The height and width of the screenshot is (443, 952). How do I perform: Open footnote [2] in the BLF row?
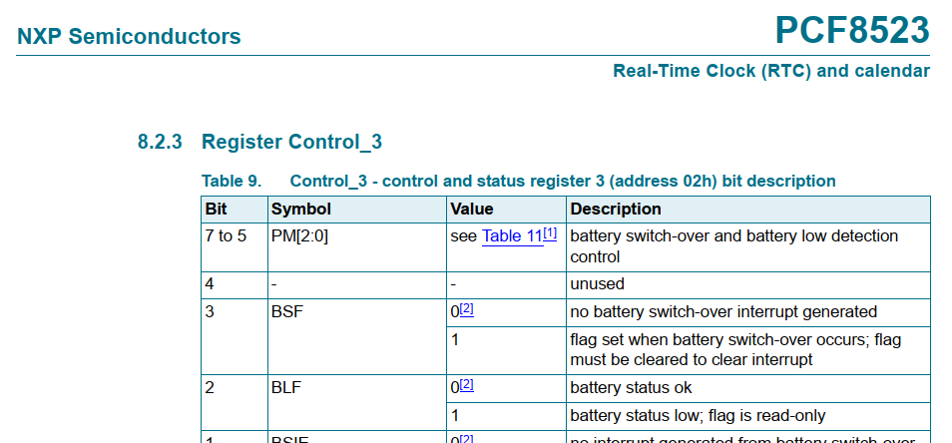466,385
